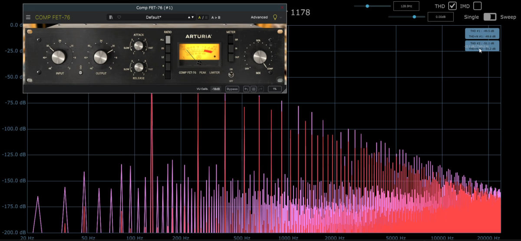Click the OUTPUT knob
The image size is (521, 241).
(100, 57)
